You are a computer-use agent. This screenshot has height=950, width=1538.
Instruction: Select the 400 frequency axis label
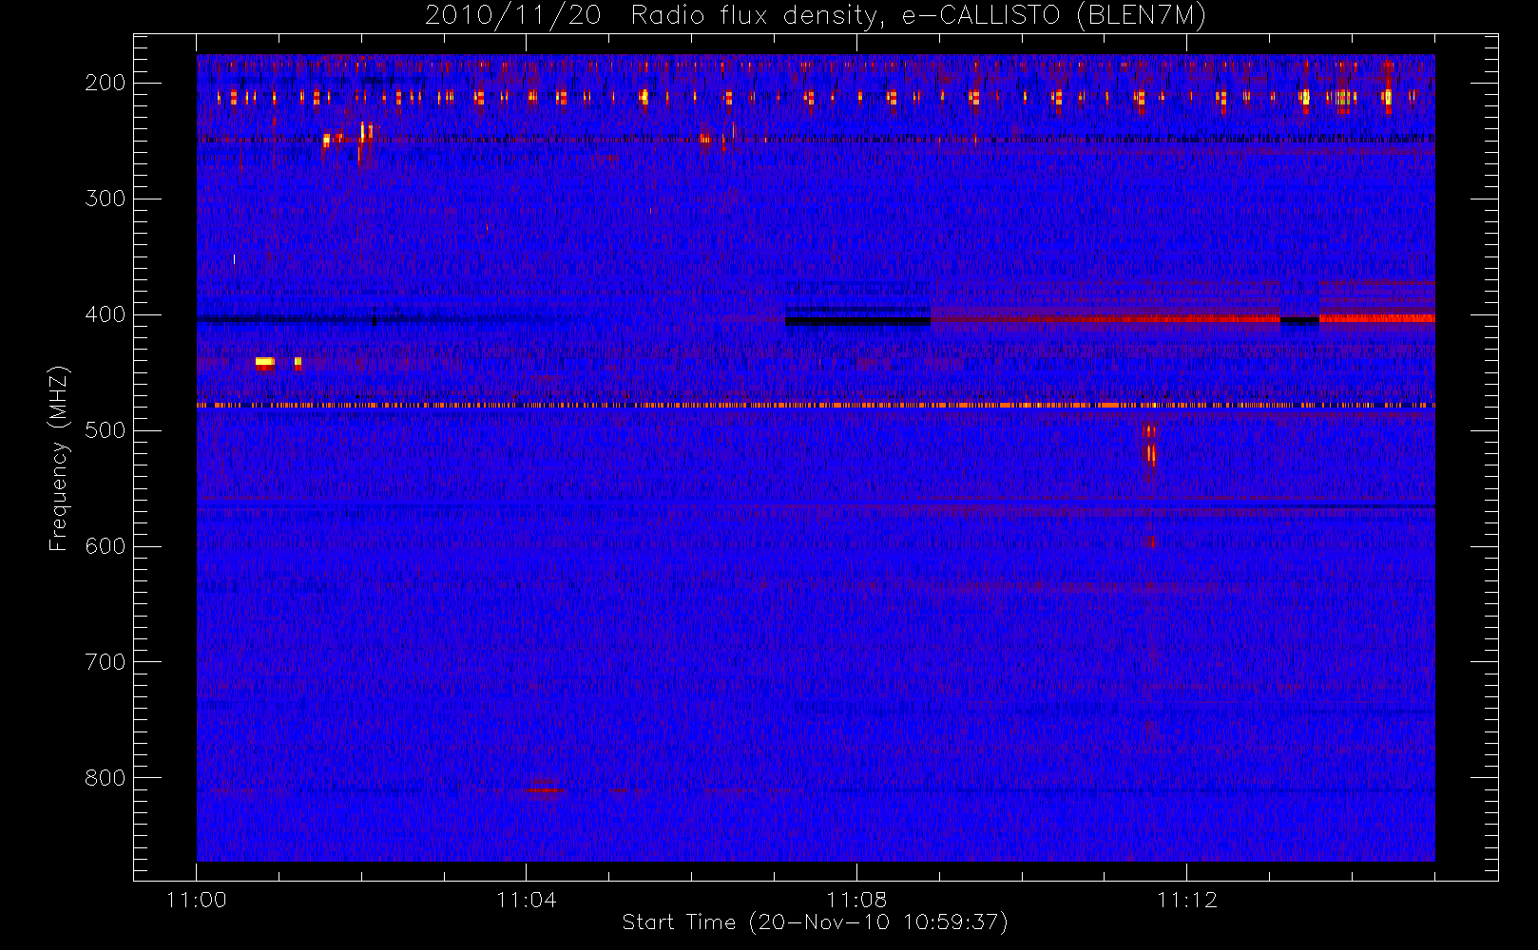(105, 314)
